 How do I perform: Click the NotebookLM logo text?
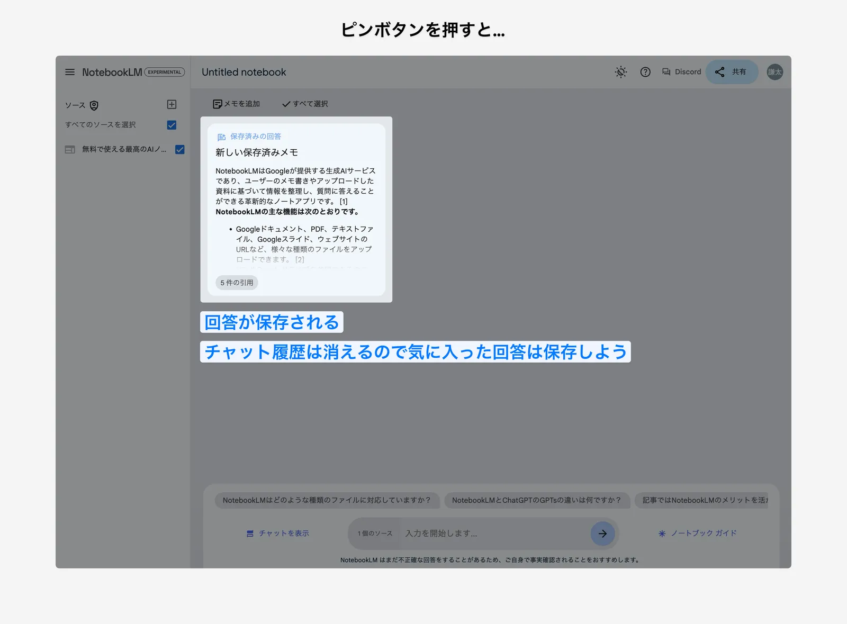pos(112,72)
